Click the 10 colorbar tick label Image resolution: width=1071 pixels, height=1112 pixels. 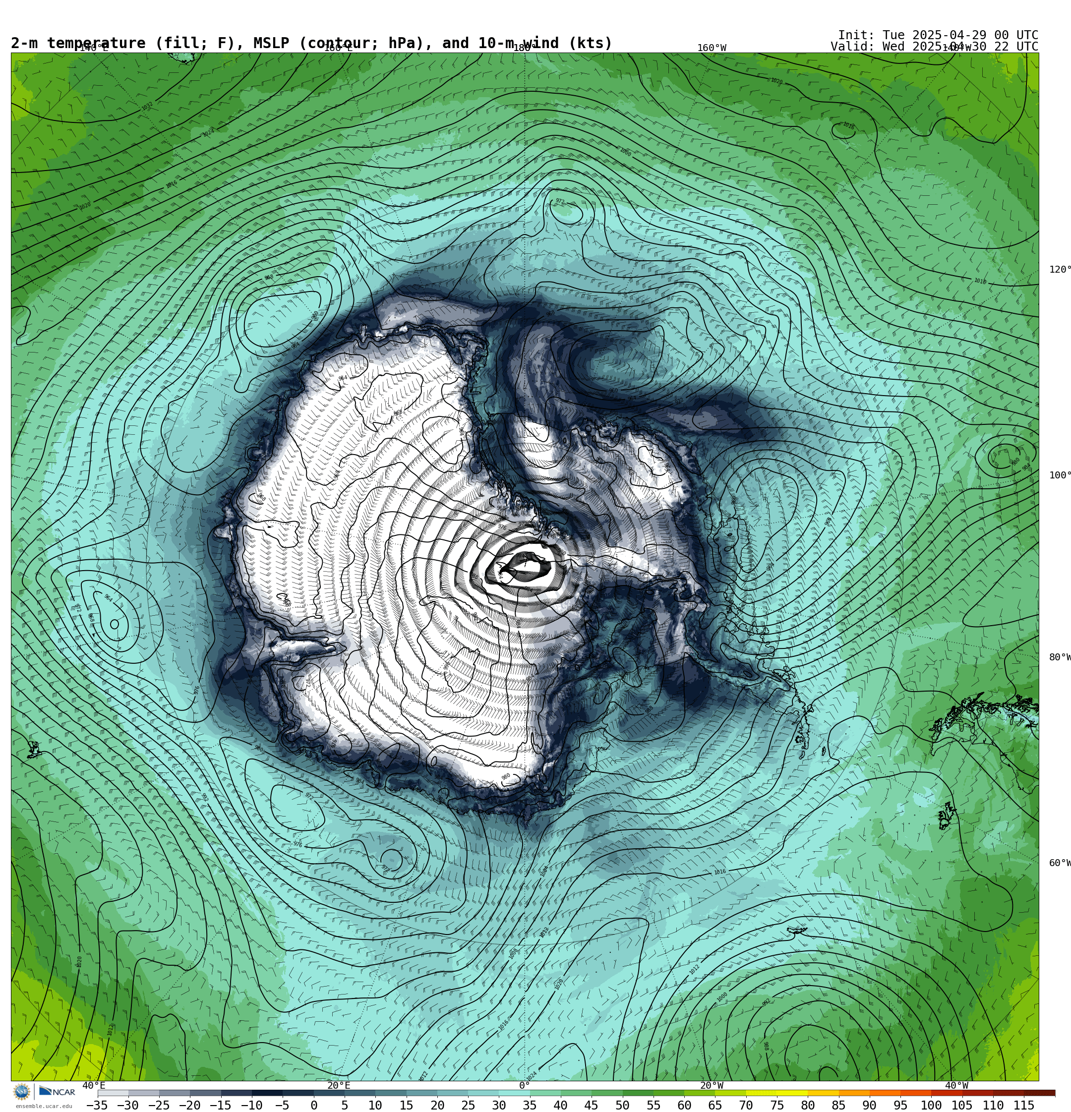point(375,1105)
